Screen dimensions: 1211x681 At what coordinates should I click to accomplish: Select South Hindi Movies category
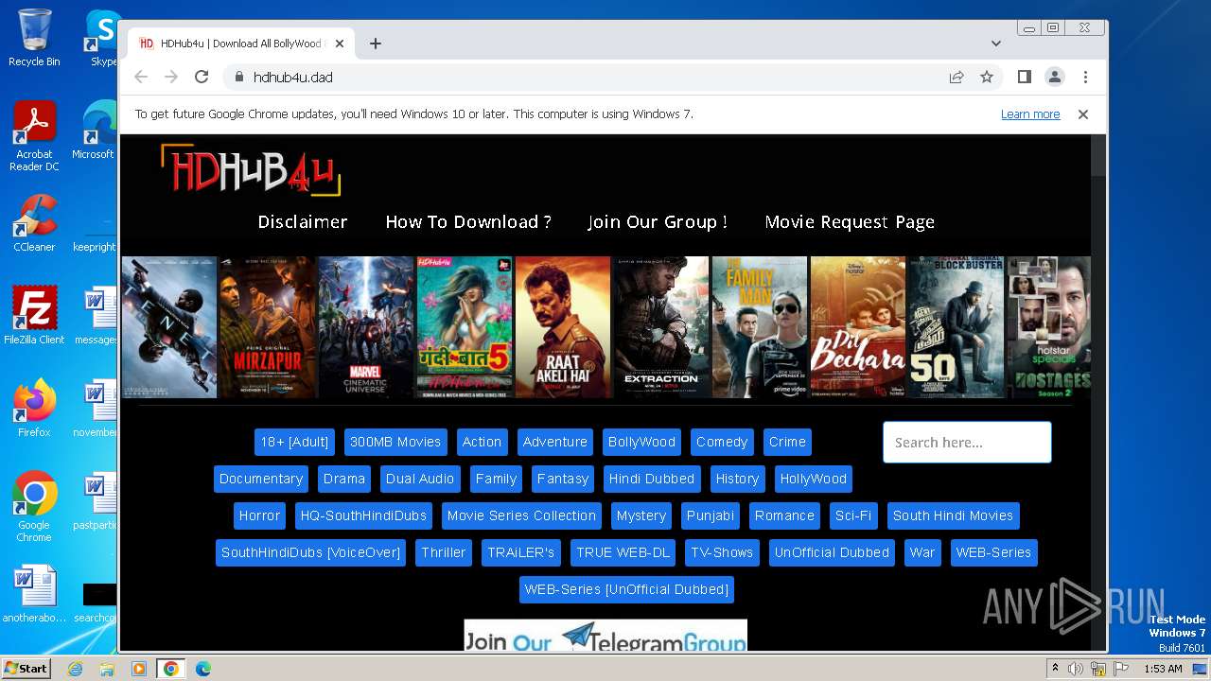953,515
